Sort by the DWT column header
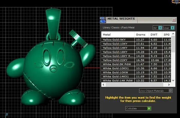The height and width of the screenshot is (118, 180). (156, 35)
